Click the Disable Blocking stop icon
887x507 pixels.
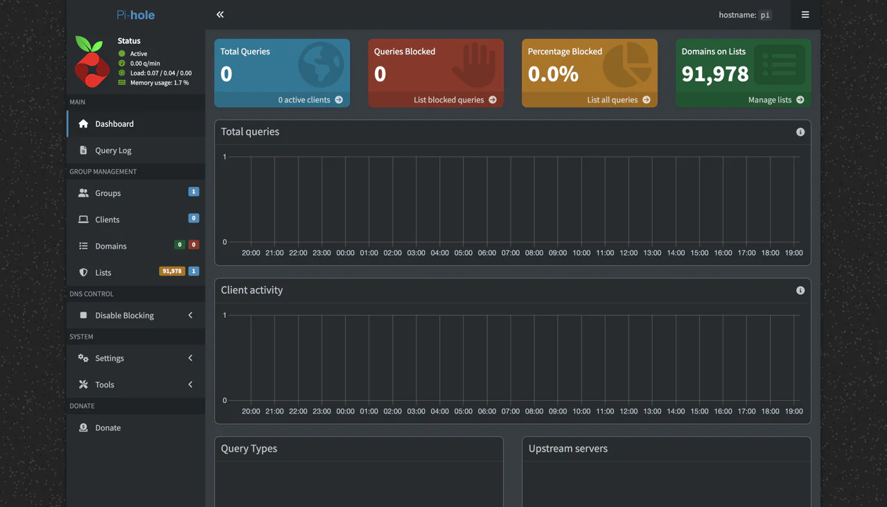pos(83,315)
